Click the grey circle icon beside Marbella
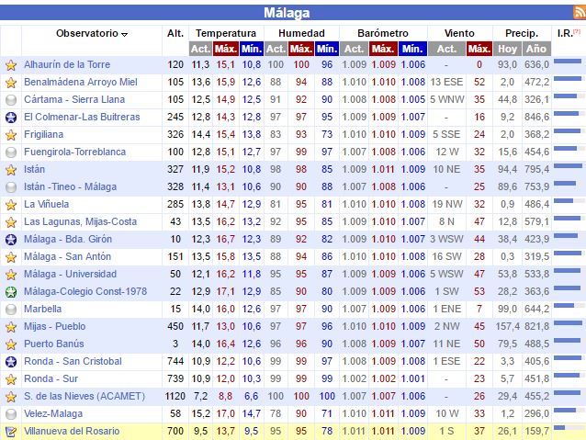586x440 pixels. (x=11, y=310)
